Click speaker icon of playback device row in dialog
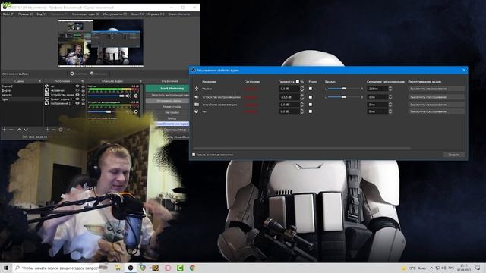 click(197, 97)
